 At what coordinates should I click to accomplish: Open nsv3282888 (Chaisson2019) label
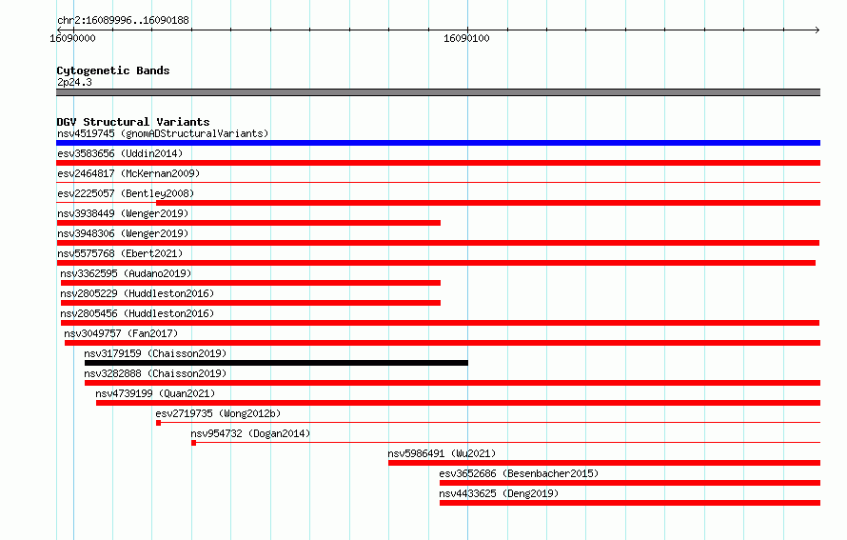pyautogui.click(x=155, y=373)
